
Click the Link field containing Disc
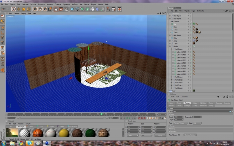tap(202, 111)
